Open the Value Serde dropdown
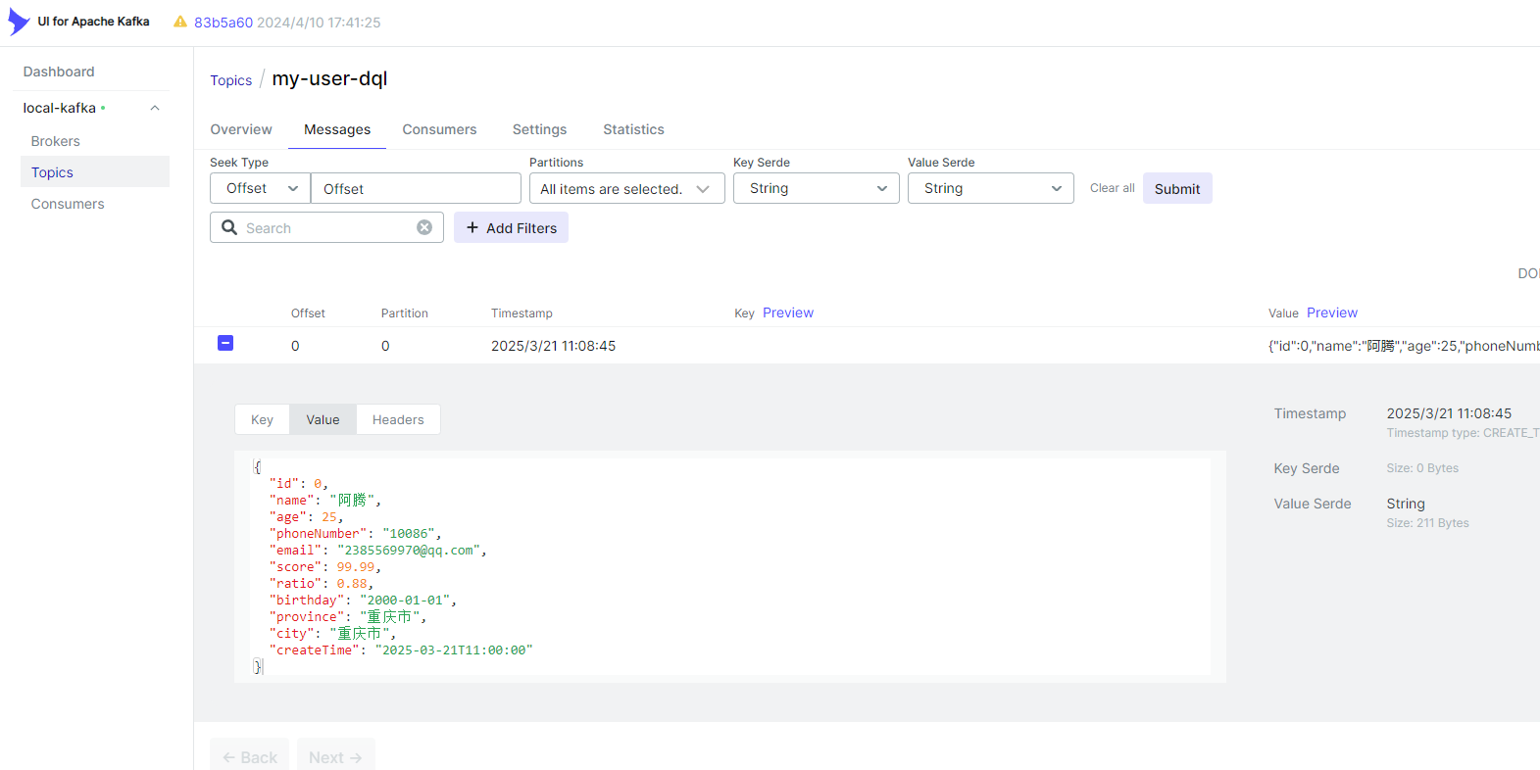Screen dimensions: 1540x770 click(x=990, y=188)
